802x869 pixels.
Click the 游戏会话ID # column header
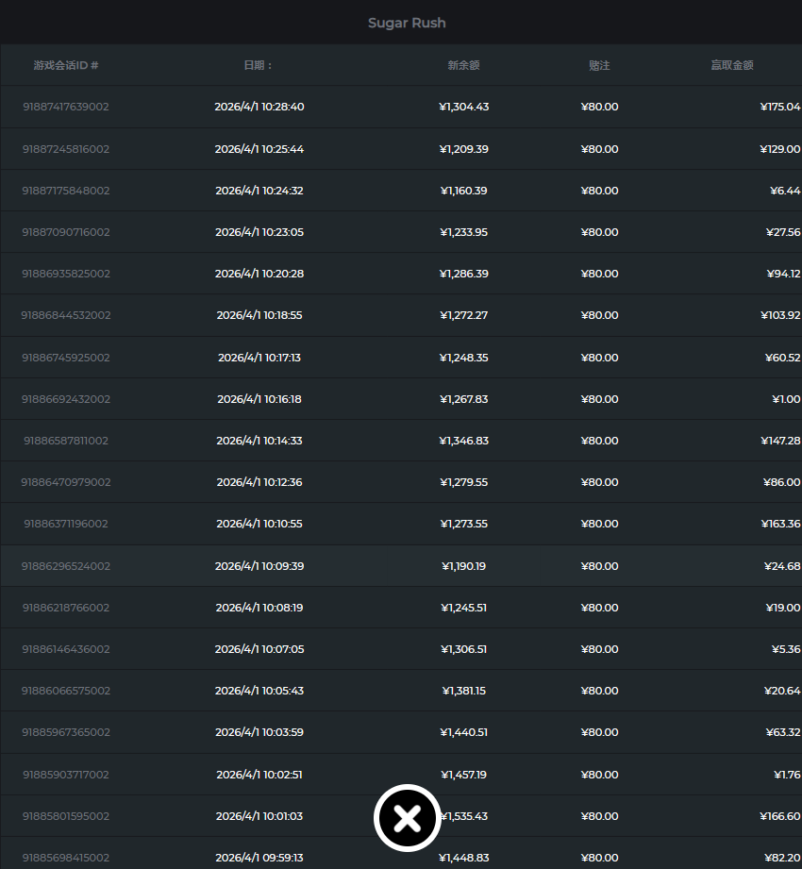(x=66, y=65)
